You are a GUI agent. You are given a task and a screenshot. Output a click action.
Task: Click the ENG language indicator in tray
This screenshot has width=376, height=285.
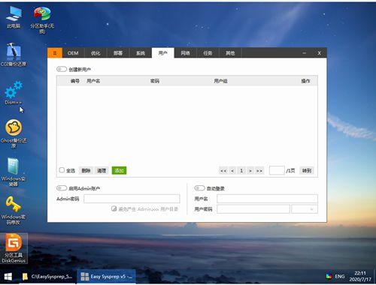pyautogui.click(x=340, y=277)
